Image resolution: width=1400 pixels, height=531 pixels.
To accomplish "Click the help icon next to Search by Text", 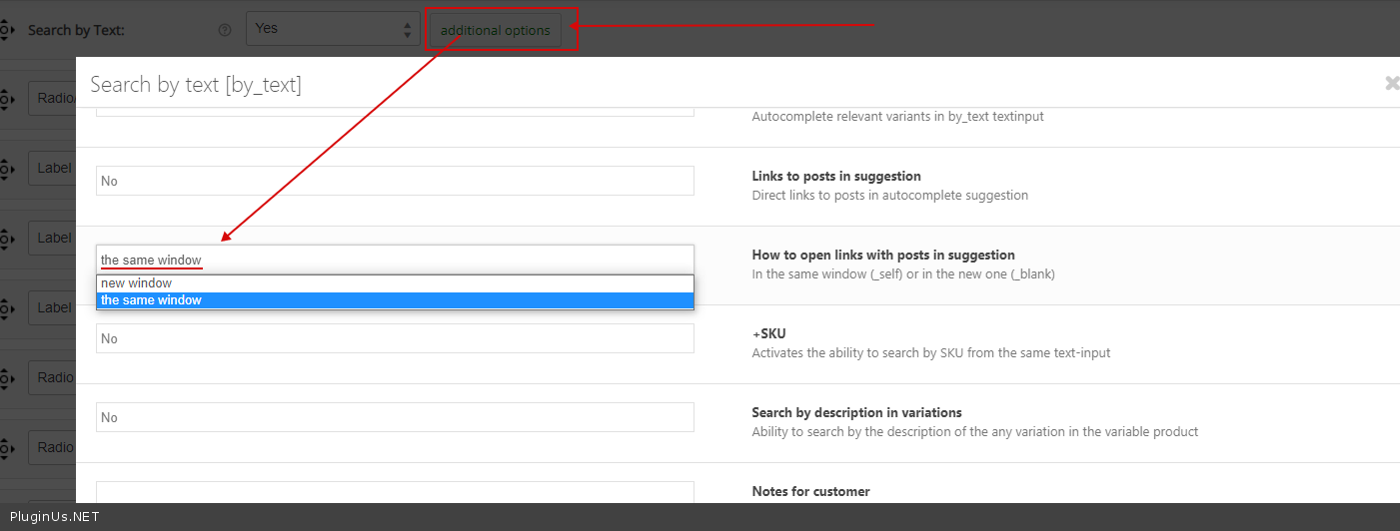I will [x=224, y=30].
